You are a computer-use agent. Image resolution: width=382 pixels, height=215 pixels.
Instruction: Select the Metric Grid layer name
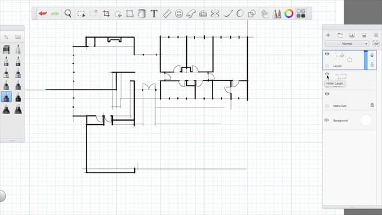pos(340,106)
